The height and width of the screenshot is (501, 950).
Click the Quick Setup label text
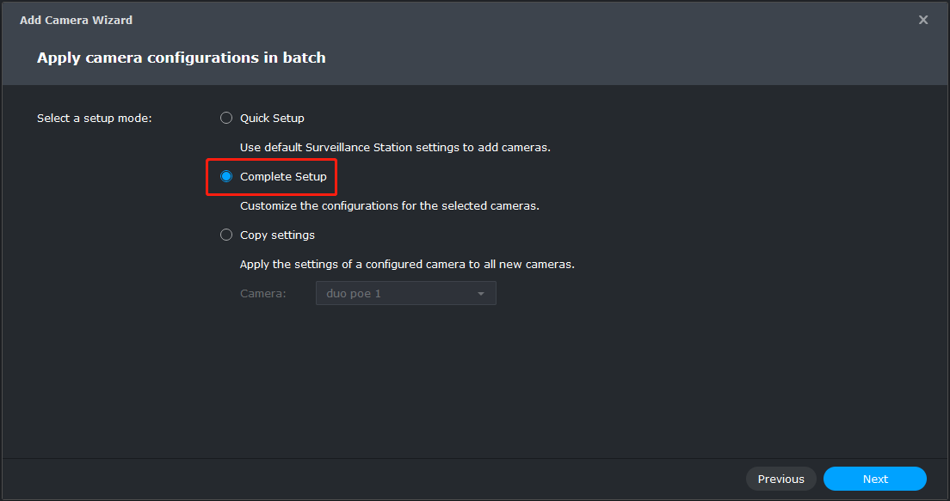point(272,118)
